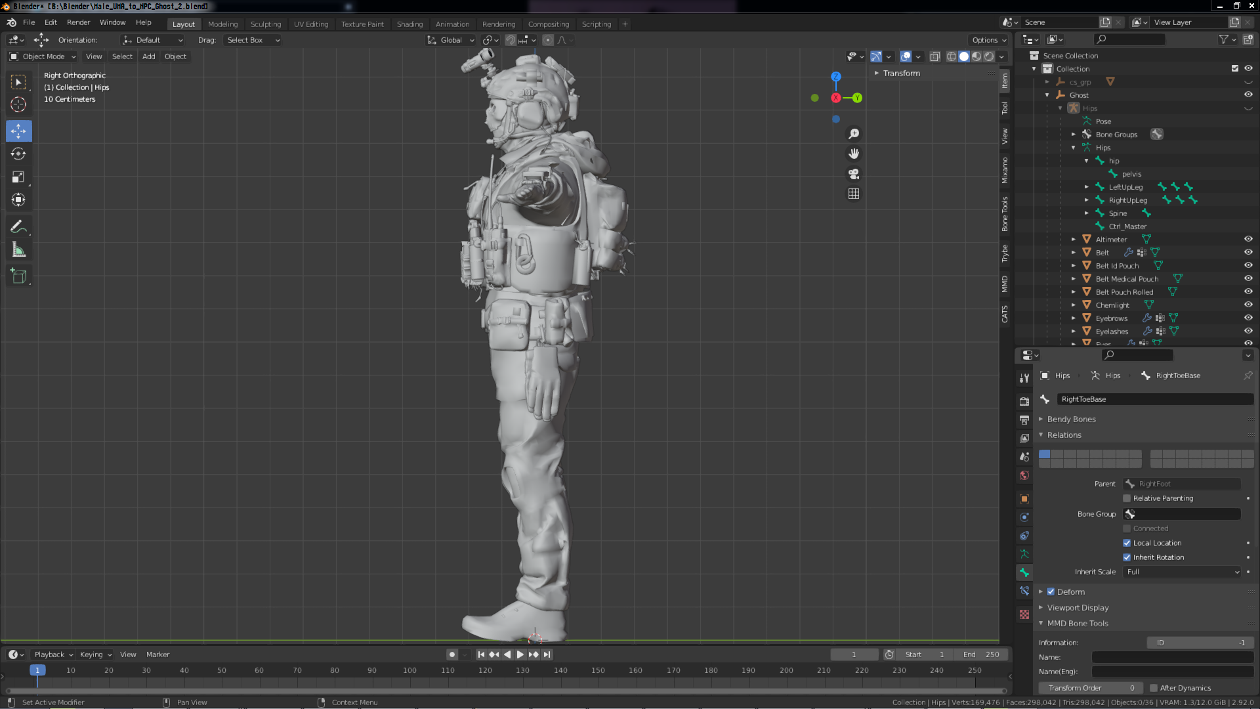Activate the Rotate tool
The image size is (1260, 709).
coord(18,154)
